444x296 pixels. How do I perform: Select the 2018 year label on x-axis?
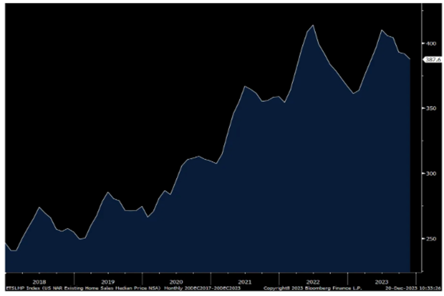pyautogui.click(x=40, y=281)
